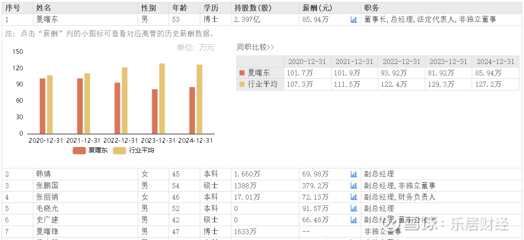Click salary value 85.94万 in row 1

(x=316, y=19)
